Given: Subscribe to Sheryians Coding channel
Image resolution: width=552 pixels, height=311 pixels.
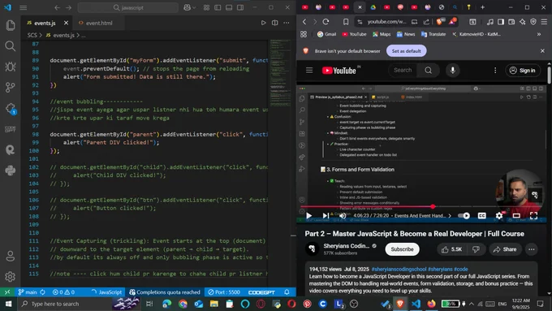Looking at the screenshot, I should coord(402,249).
